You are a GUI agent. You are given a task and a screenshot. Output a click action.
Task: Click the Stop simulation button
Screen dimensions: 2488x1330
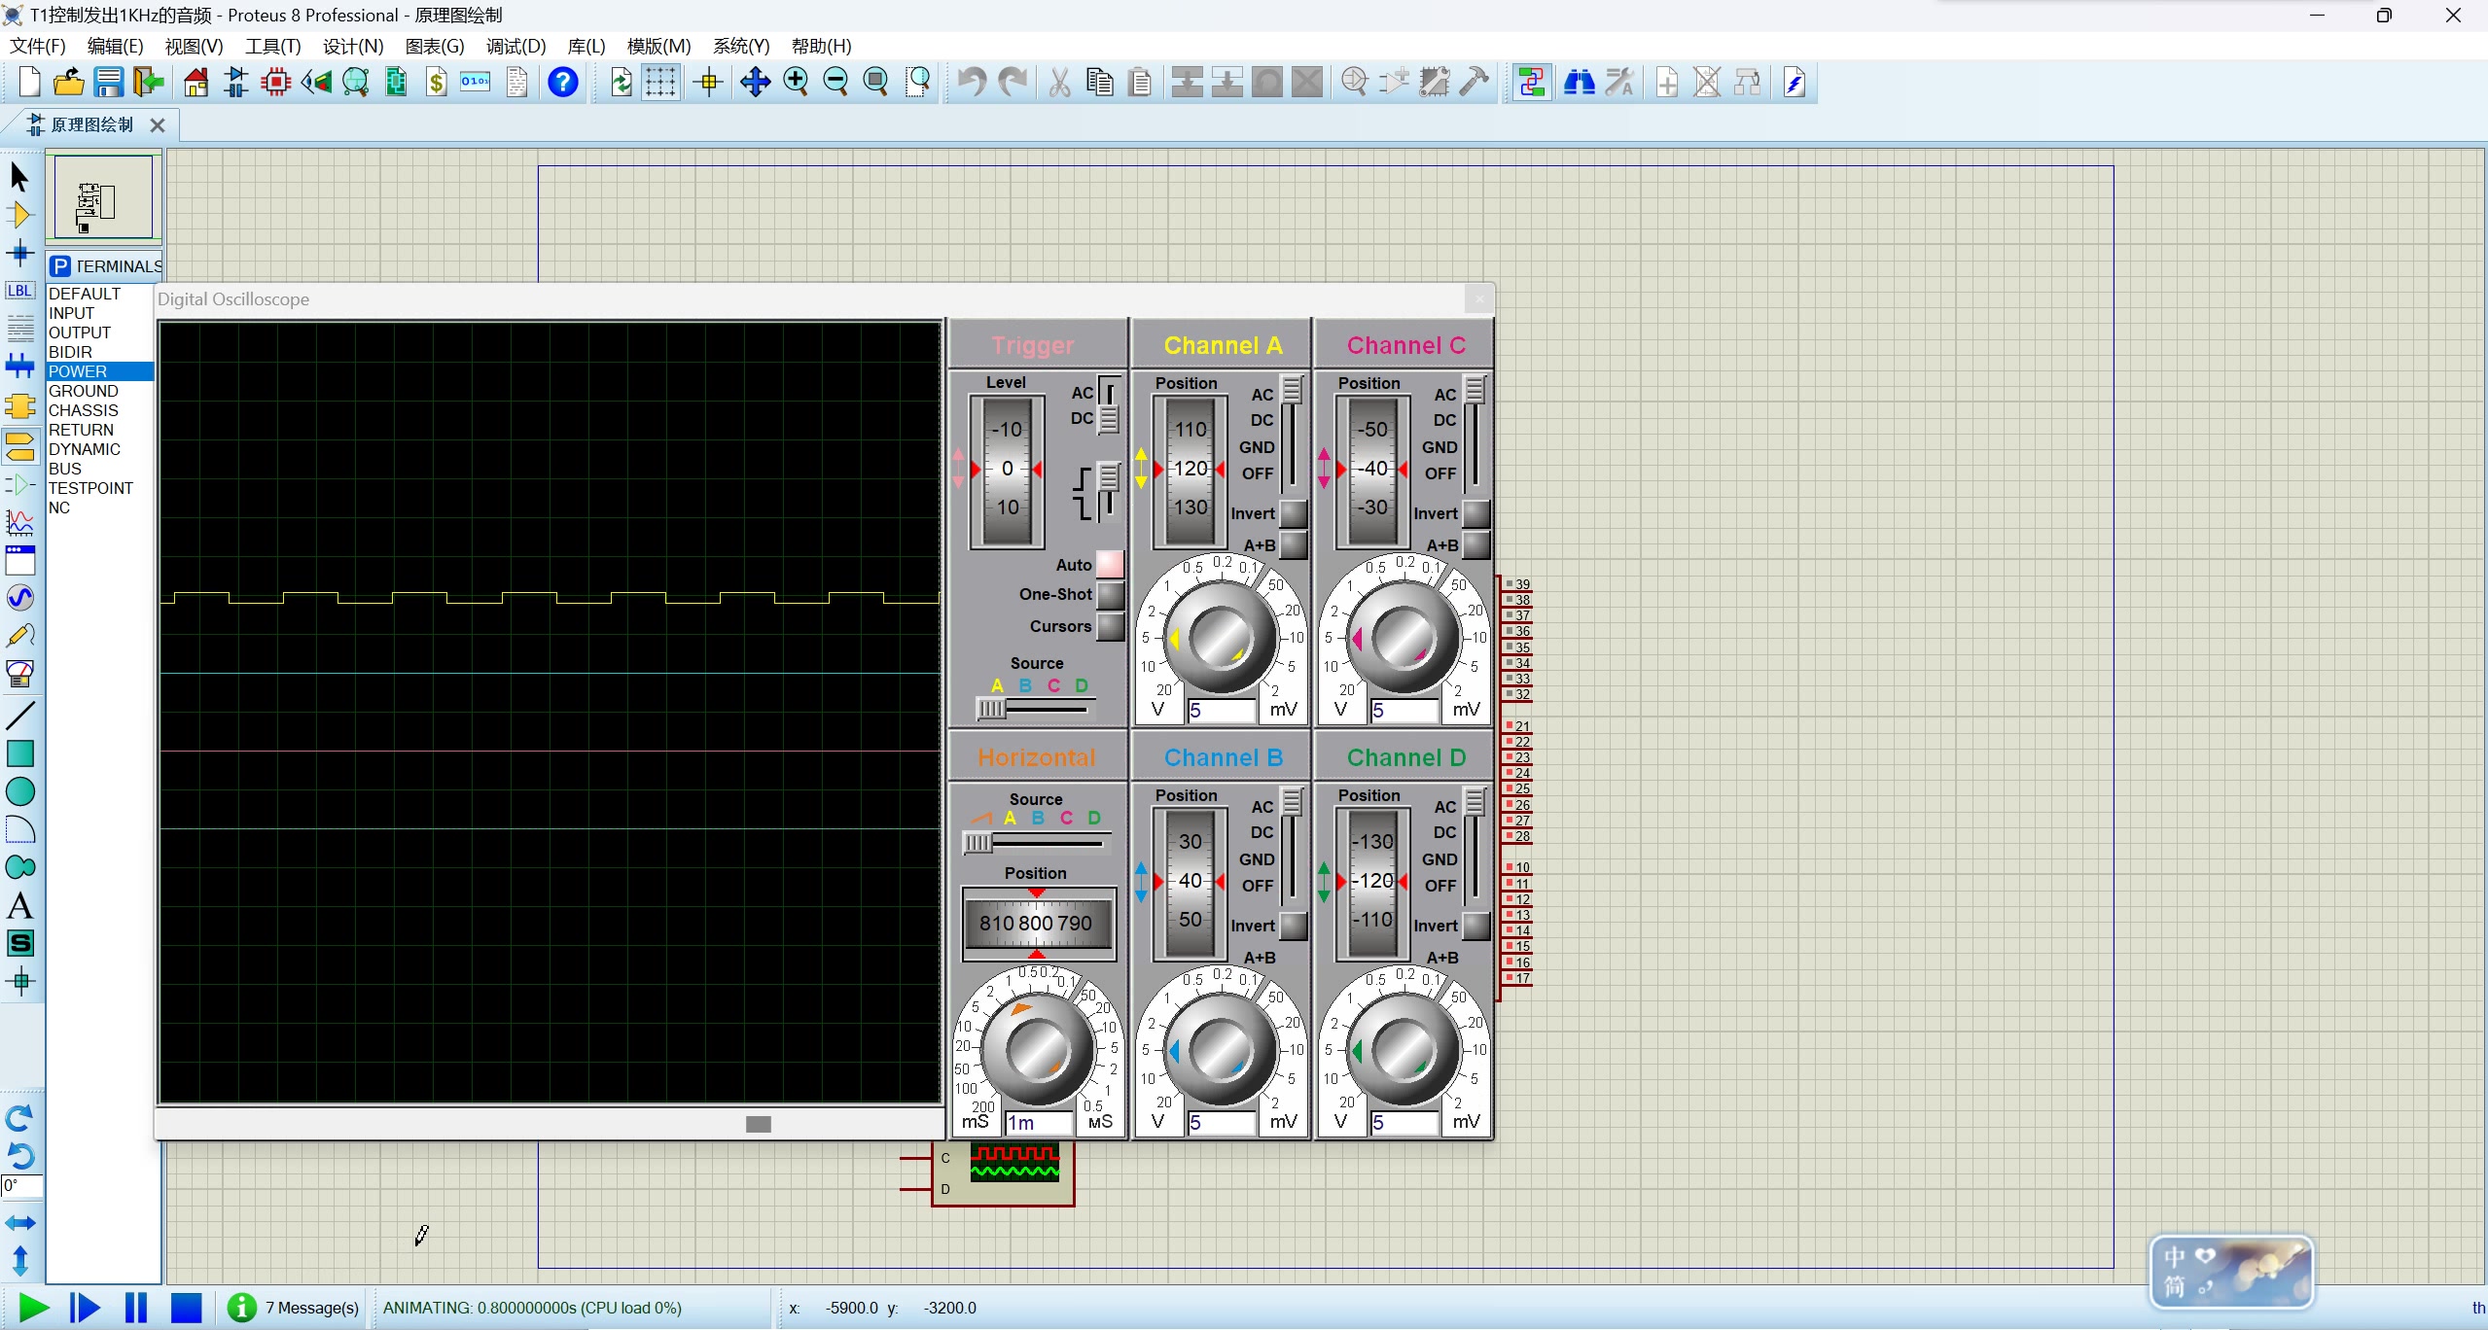[x=186, y=1308]
